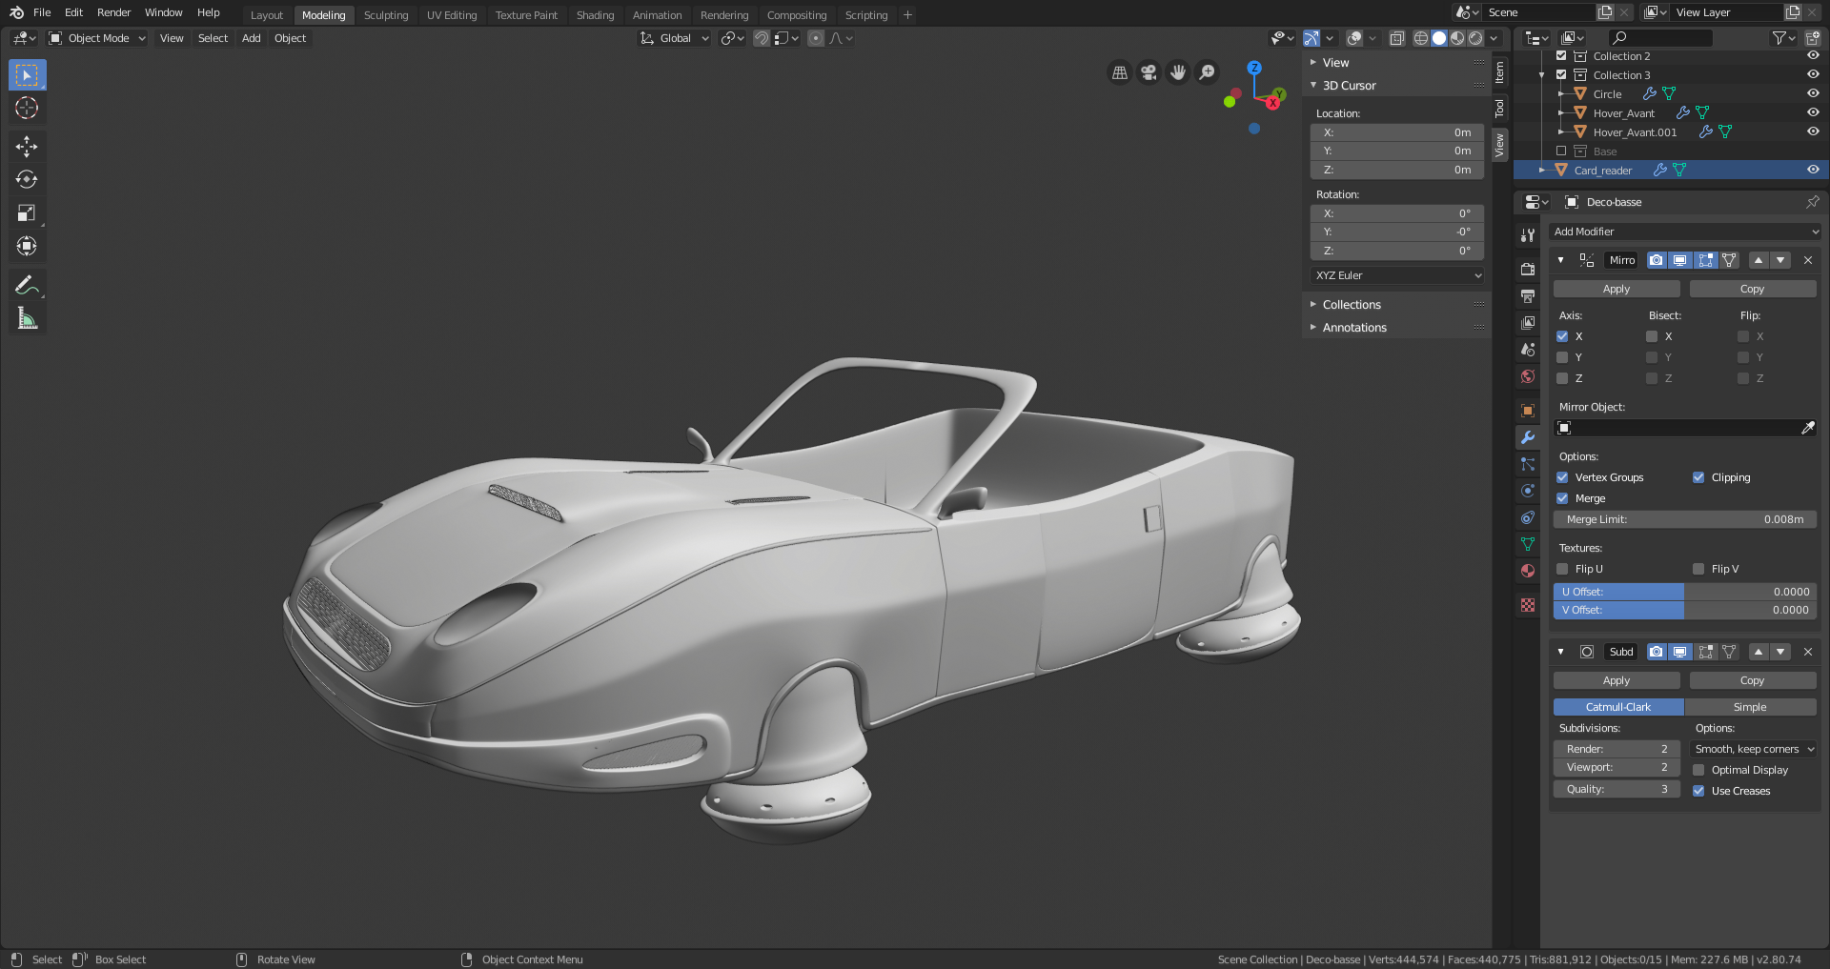Expand the Collections panel

coord(1352,305)
